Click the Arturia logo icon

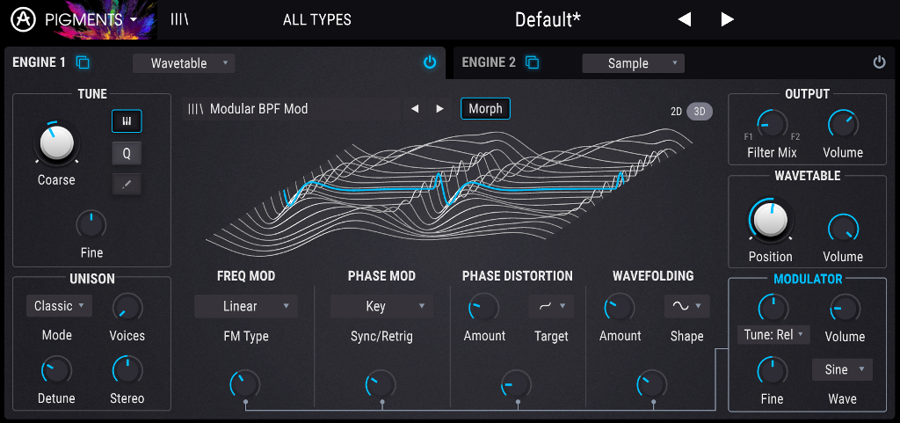coord(22,20)
